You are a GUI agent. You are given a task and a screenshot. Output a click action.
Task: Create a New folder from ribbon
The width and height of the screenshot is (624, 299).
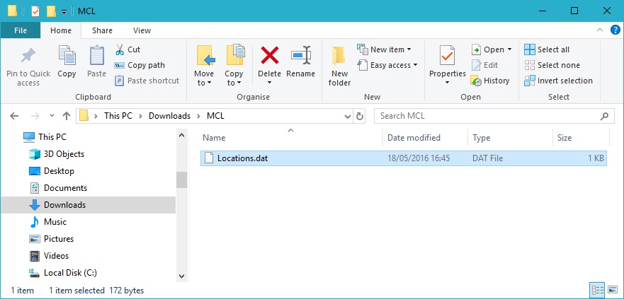pyautogui.click(x=339, y=65)
